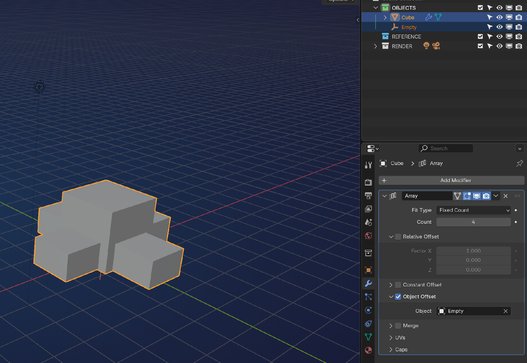Open the Fit Type dropdown
527x363 pixels.
(473, 210)
